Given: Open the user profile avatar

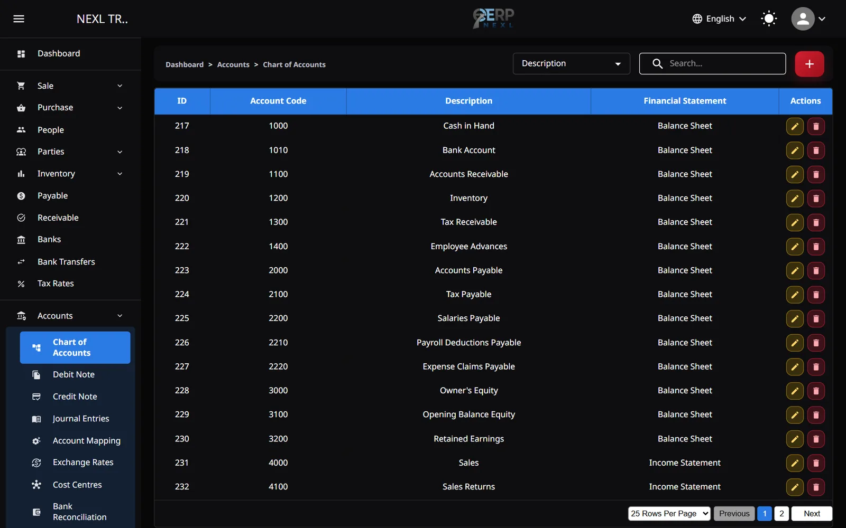Looking at the screenshot, I should click(x=803, y=19).
